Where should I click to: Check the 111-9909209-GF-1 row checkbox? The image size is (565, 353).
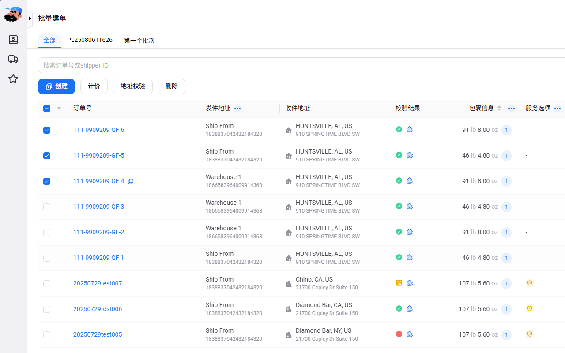(x=47, y=258)
